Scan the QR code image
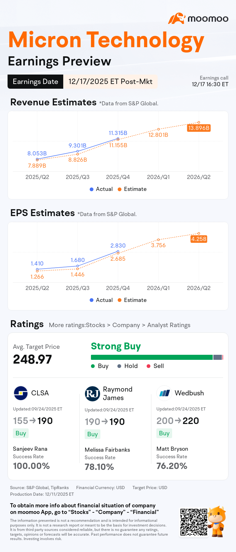 click(194, 522)
